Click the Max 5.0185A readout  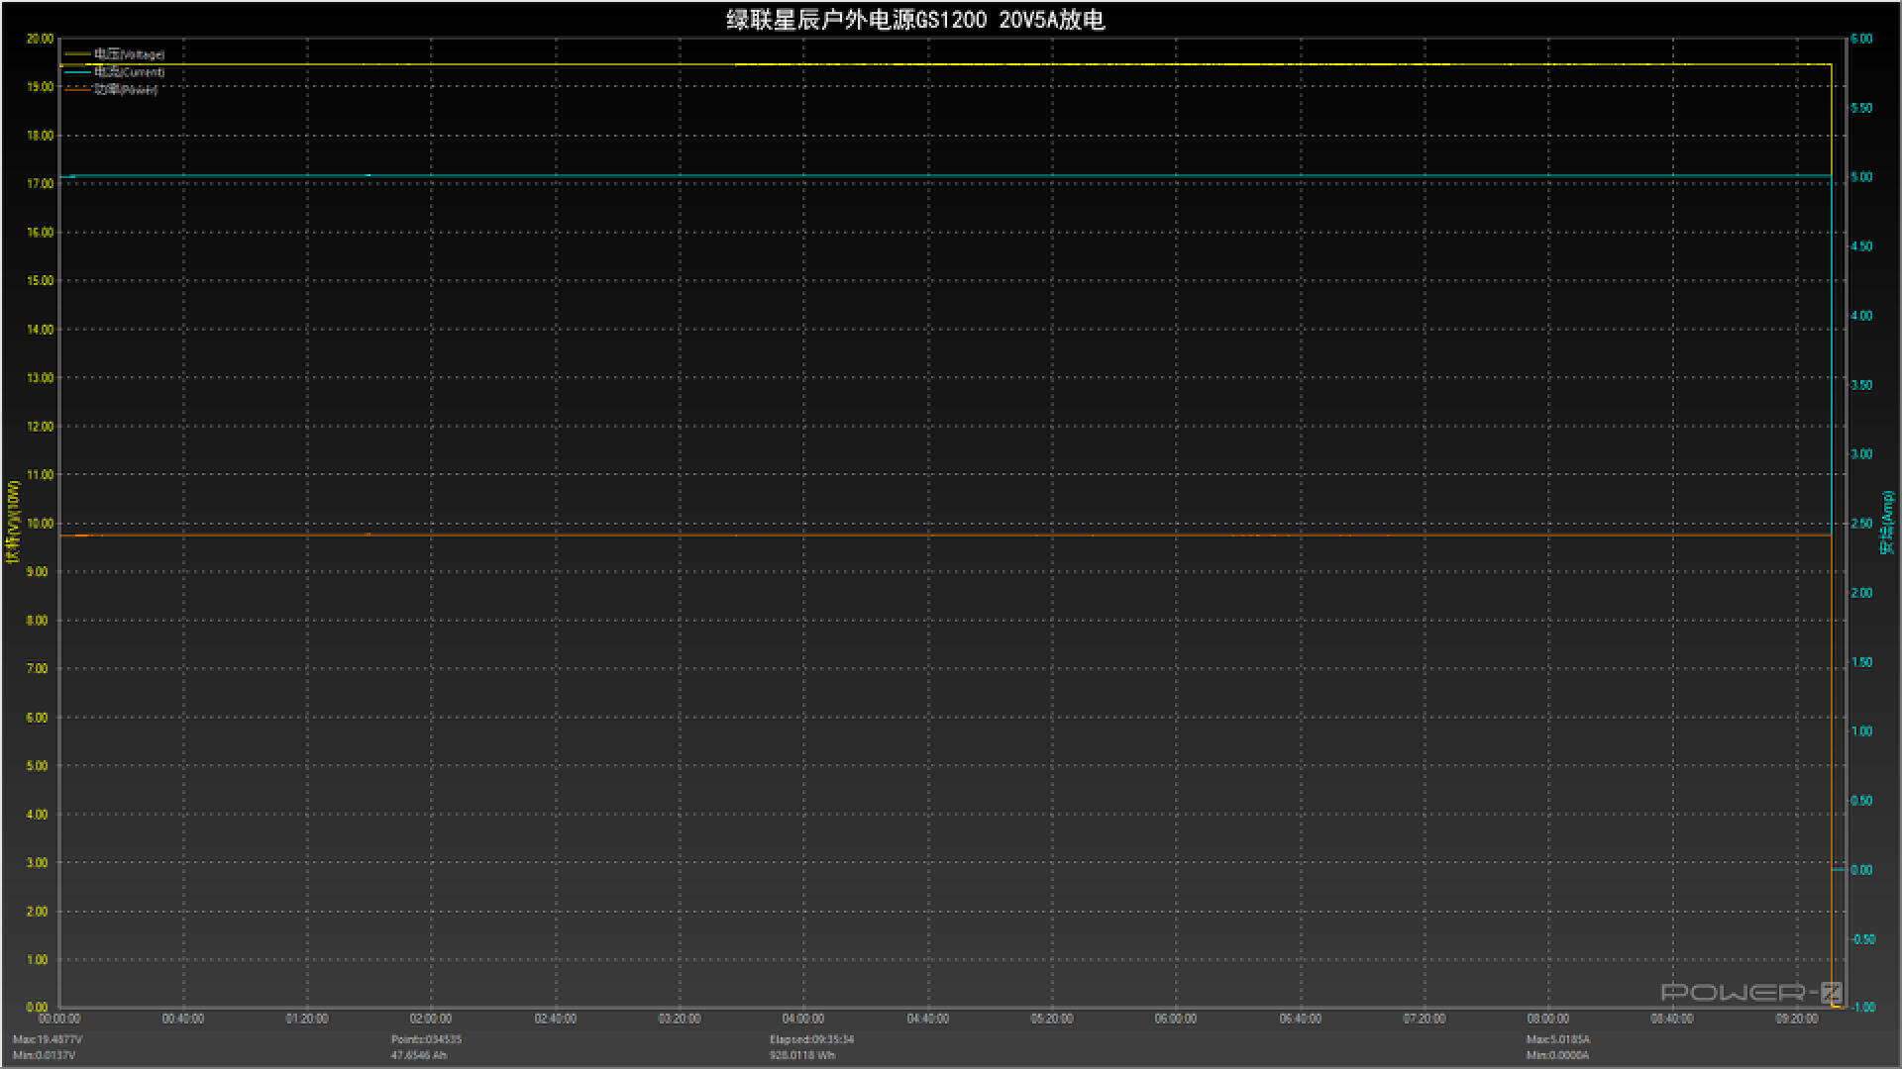tap(1557, 1040)
